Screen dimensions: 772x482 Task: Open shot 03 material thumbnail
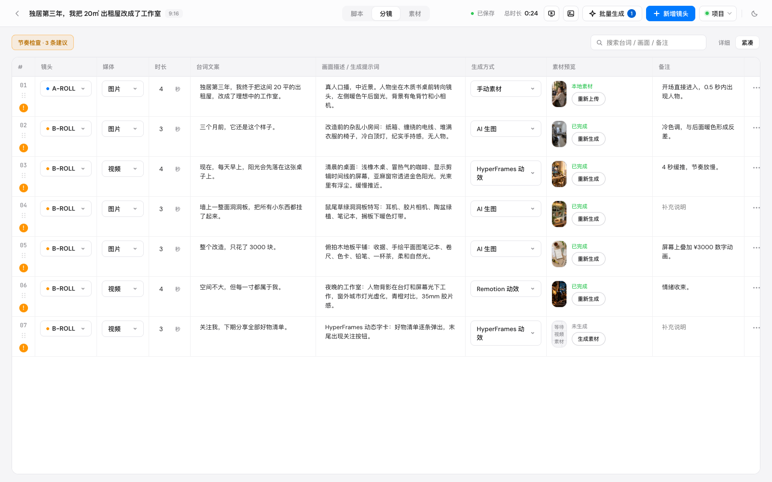tap(559, 174)
